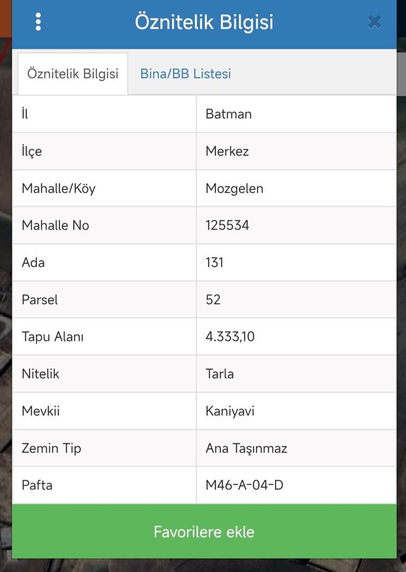
Task: Click the Merkez district value
Action: [x=227, y=151]
